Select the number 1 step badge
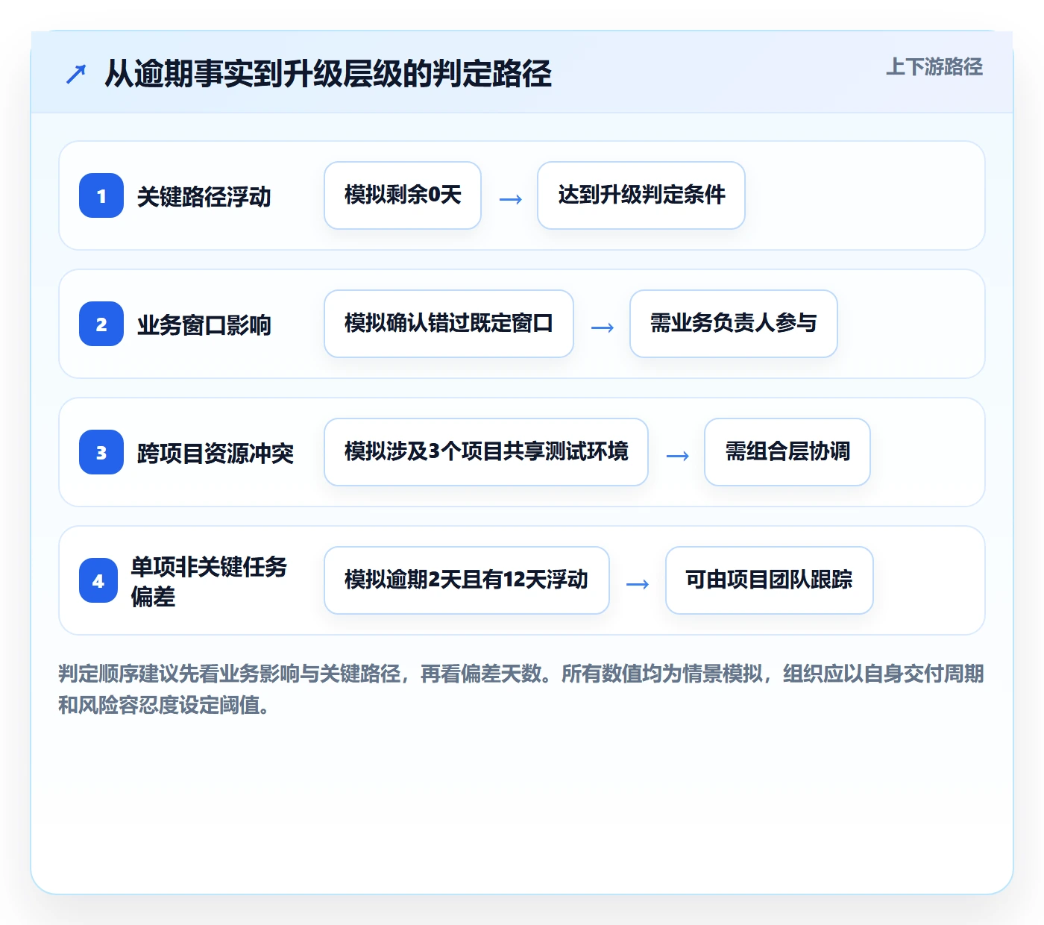 [101, 195]
